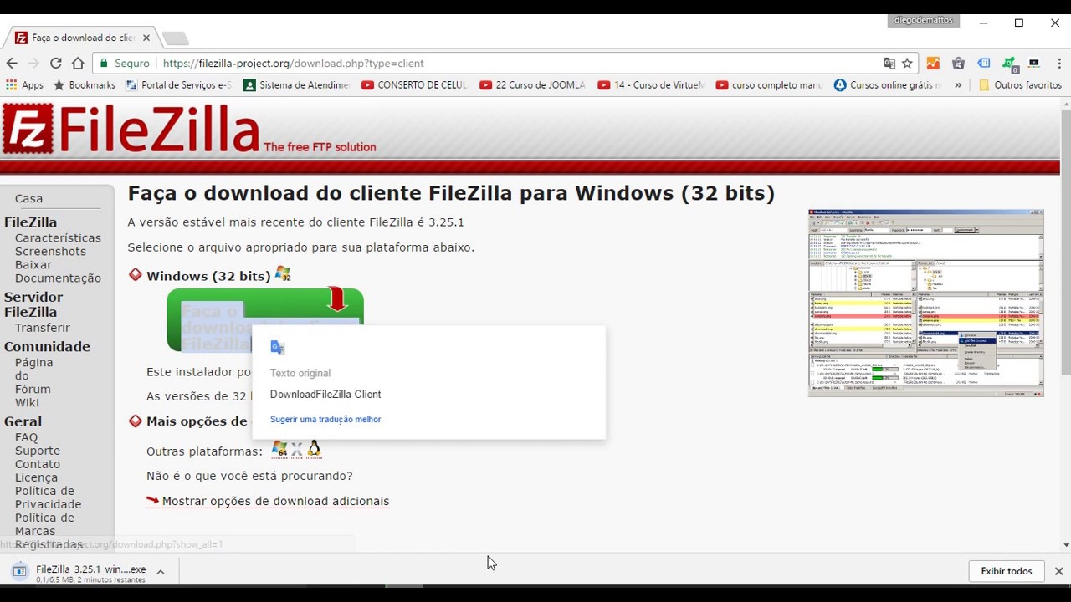Viewport: 1071px width, 602px height.
Task: Open the Bookmarks bar item
Action: click(84, 84)
